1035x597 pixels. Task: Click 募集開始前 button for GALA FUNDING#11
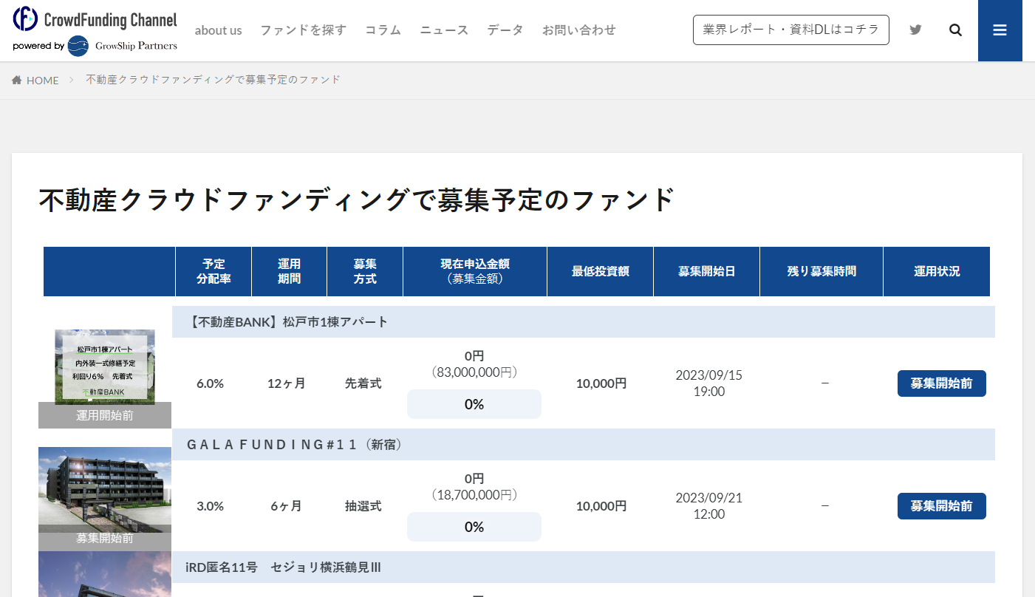(x=941, y=506)
